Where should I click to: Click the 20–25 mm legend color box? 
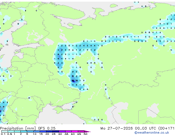pyautogui.click(x=49, y=131)
